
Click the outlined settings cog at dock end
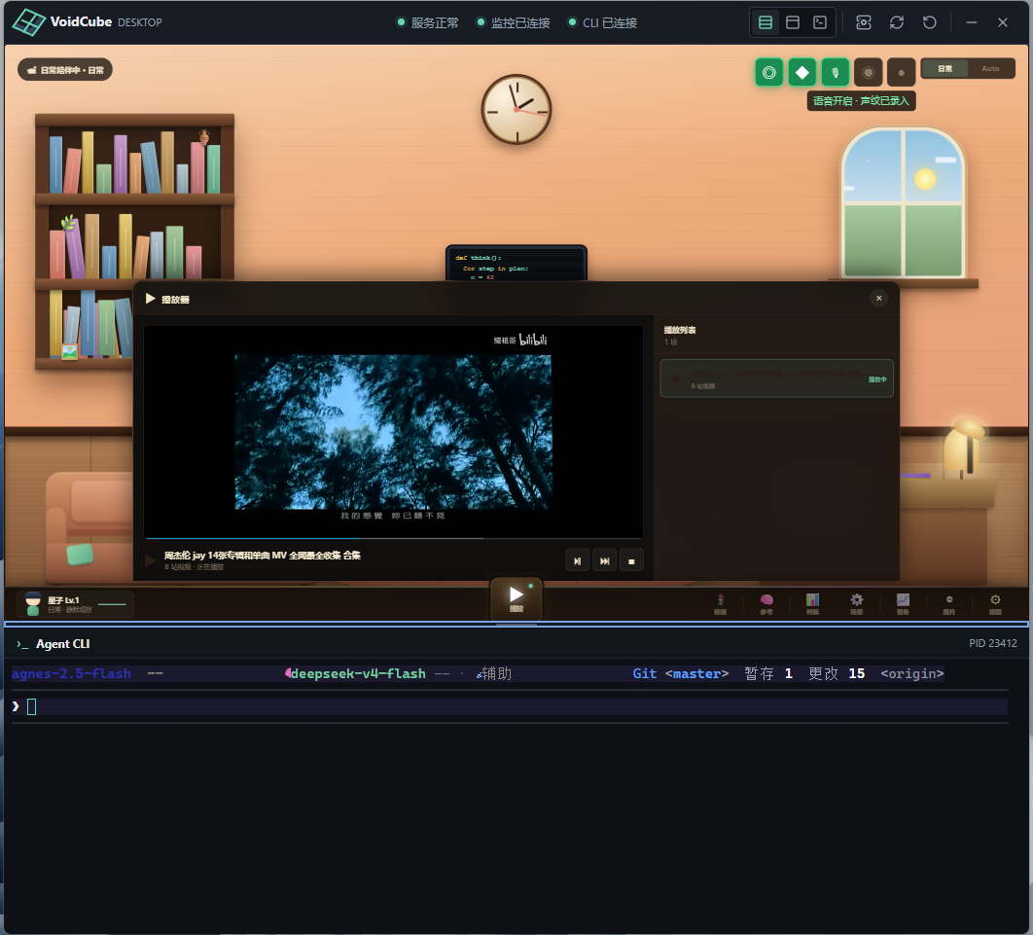(995, 603)
